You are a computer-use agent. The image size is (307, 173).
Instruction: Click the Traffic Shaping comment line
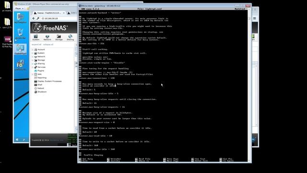[91, 155]
